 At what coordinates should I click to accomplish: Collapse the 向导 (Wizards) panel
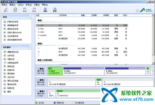click(x=30, y=17)
